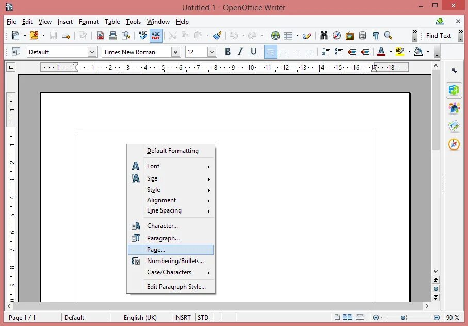Open the Background Color dropdown arrow
This screenshot has width=468, height=326.
click(x=428, y=51)
